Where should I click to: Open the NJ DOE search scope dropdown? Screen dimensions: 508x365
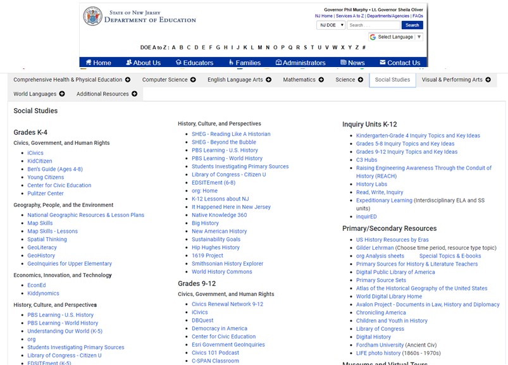[x=331, y=25]
